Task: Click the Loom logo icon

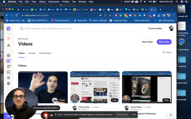Action: tap(8, 29)
